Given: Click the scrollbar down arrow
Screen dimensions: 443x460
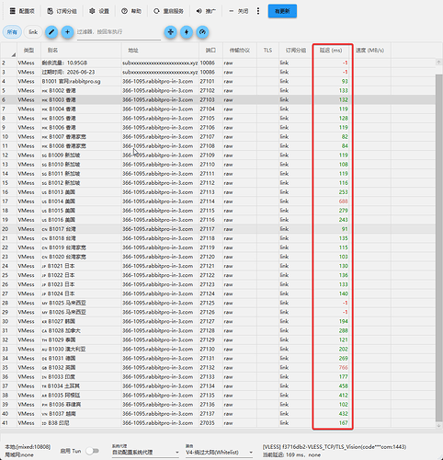Looking at the screenshot, I should 438,425.
